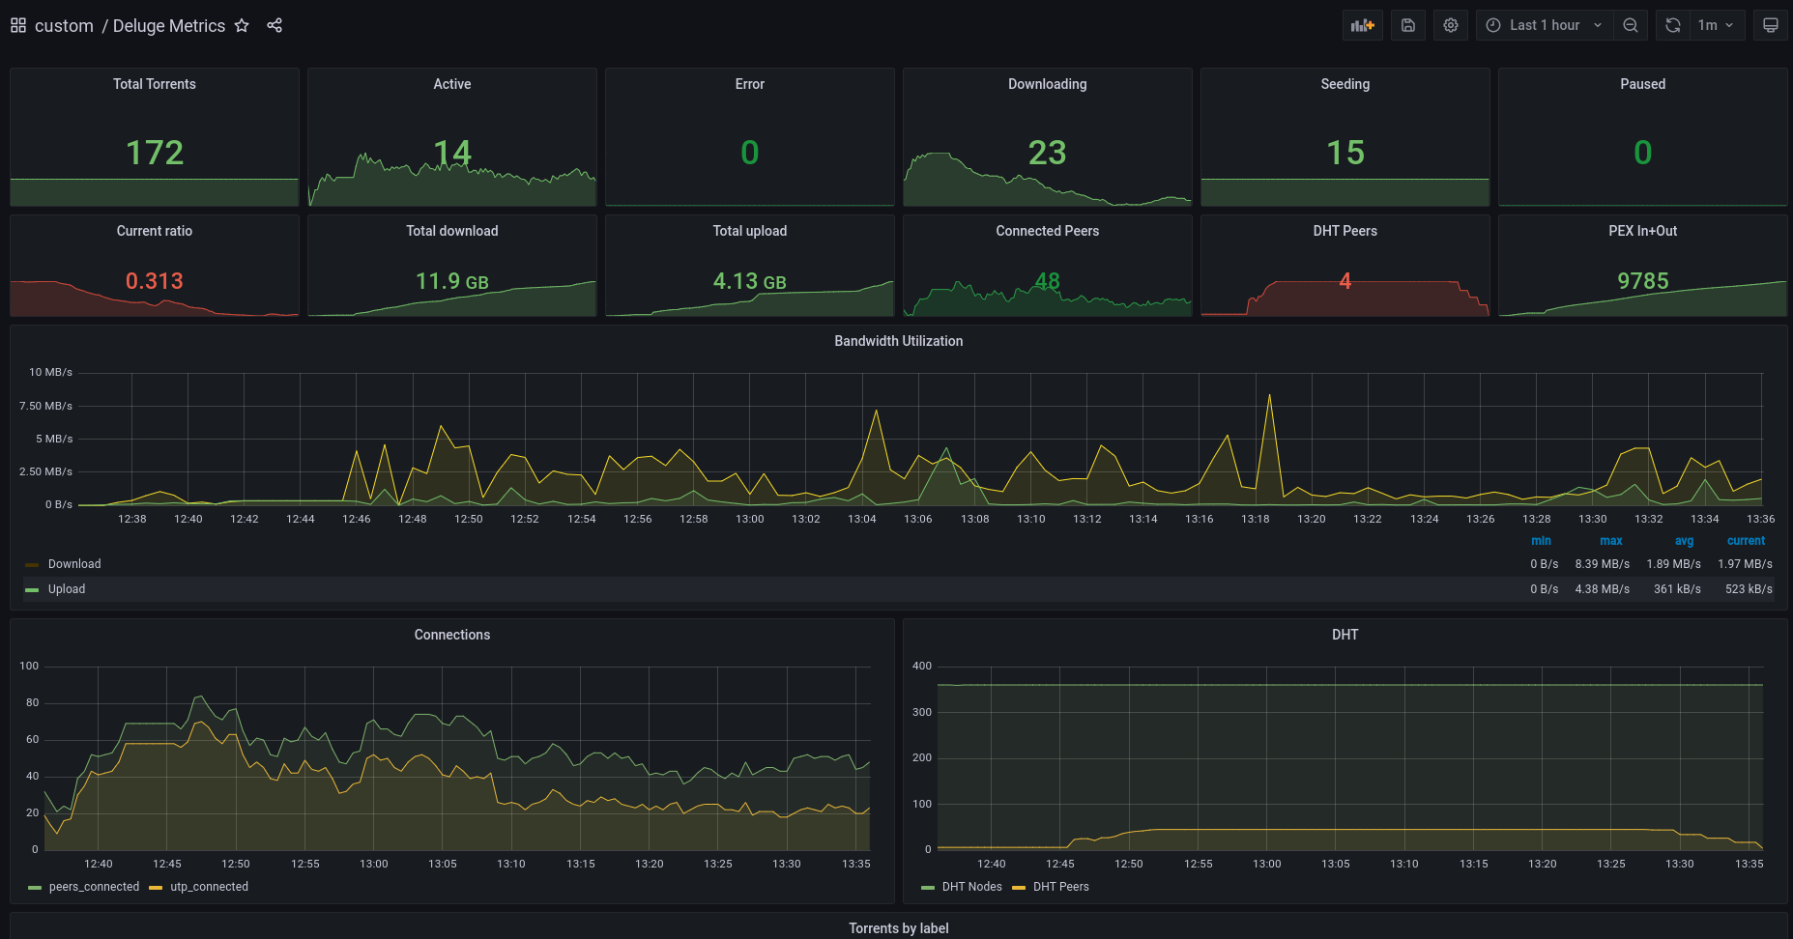Screen dimensions: 1793x939
Task: Expand the Torrents by label panel title
Action: [x=899, y=928]
